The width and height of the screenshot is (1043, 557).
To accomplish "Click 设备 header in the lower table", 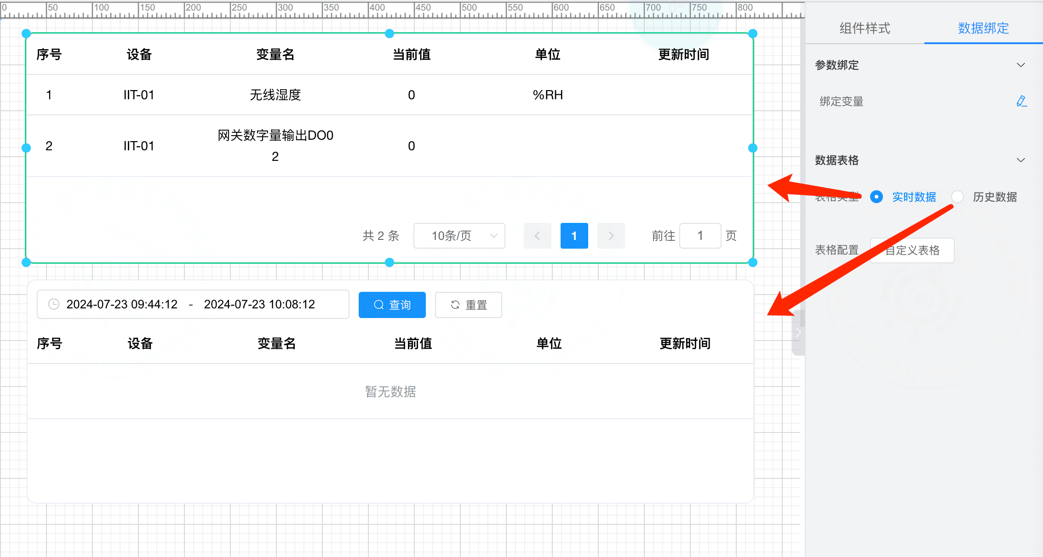I will [x=140, y=344].
